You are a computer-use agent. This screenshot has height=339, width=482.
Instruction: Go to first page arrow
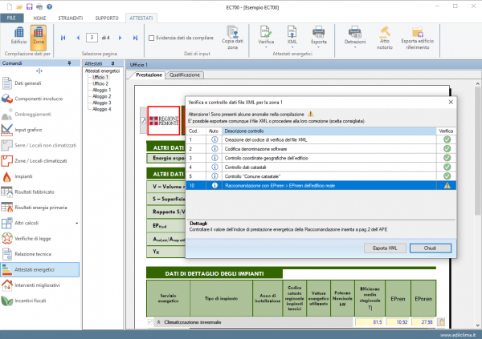(63, 38)
